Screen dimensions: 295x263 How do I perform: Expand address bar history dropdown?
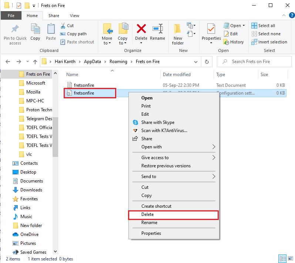pyautogui.click(x=196, y=62)
